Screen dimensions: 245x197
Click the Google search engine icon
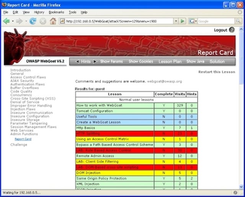click(191, 21)
